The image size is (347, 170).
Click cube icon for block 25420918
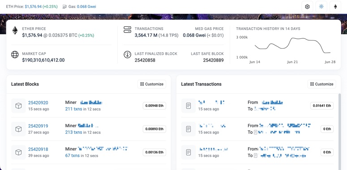tap(18, 152)
